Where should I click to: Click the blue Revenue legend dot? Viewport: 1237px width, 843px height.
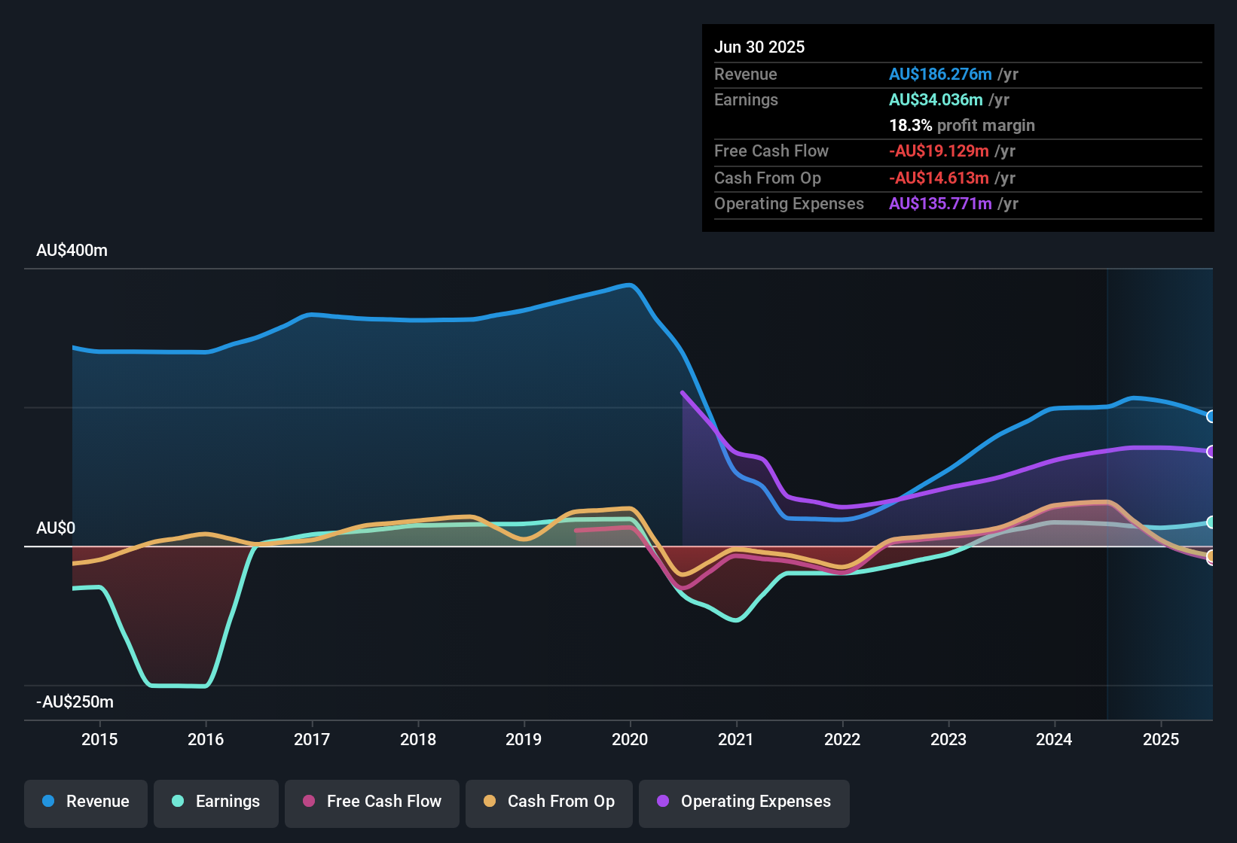48,802
